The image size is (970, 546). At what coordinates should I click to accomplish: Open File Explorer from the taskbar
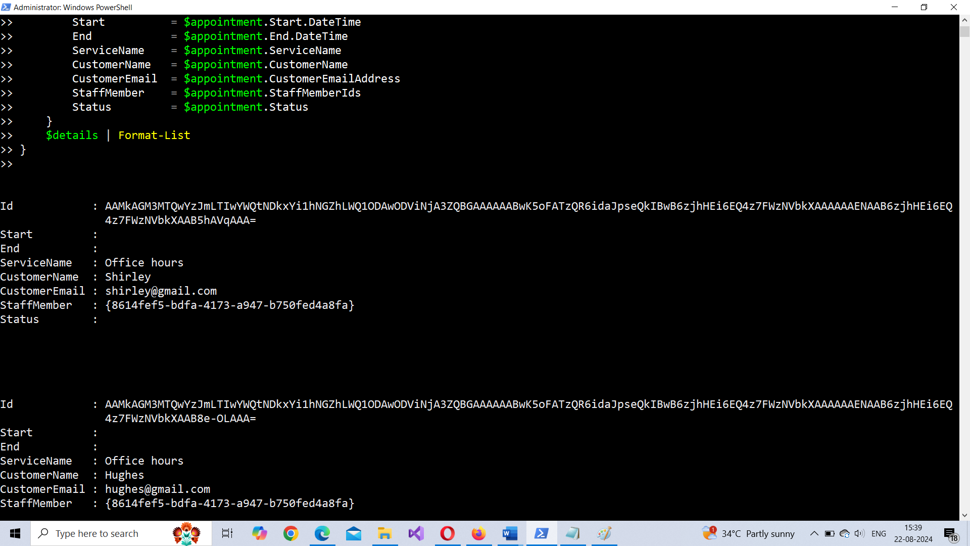384,533
